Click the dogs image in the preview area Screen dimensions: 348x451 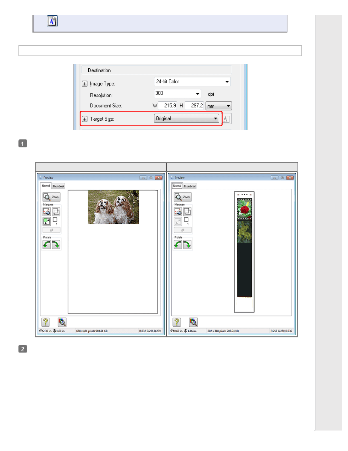114,207
